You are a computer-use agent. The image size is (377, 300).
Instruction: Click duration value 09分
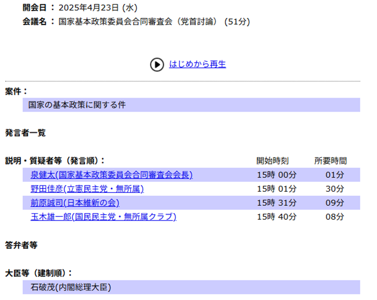(x=335, y=202)
